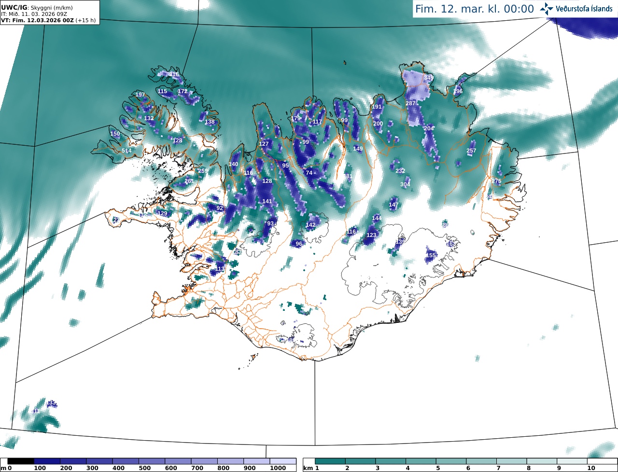Click the 196 visibility value on the map
The image size is (618, 472).
(x=458, y=91)
